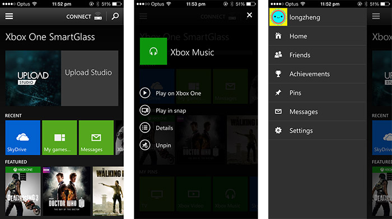392x219 pixels.
Task: Tap the trophy icon beside Achievements
Action: click(278, 74)
